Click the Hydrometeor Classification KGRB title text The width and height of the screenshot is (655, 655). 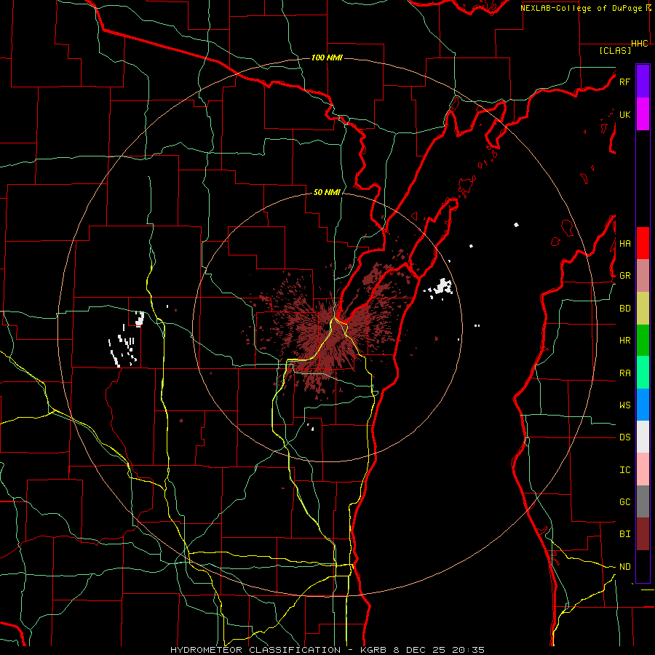coord(327,650)
